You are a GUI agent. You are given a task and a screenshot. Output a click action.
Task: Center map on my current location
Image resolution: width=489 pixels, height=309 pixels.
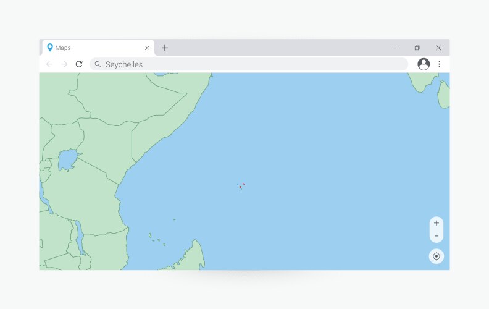[437, 256]
